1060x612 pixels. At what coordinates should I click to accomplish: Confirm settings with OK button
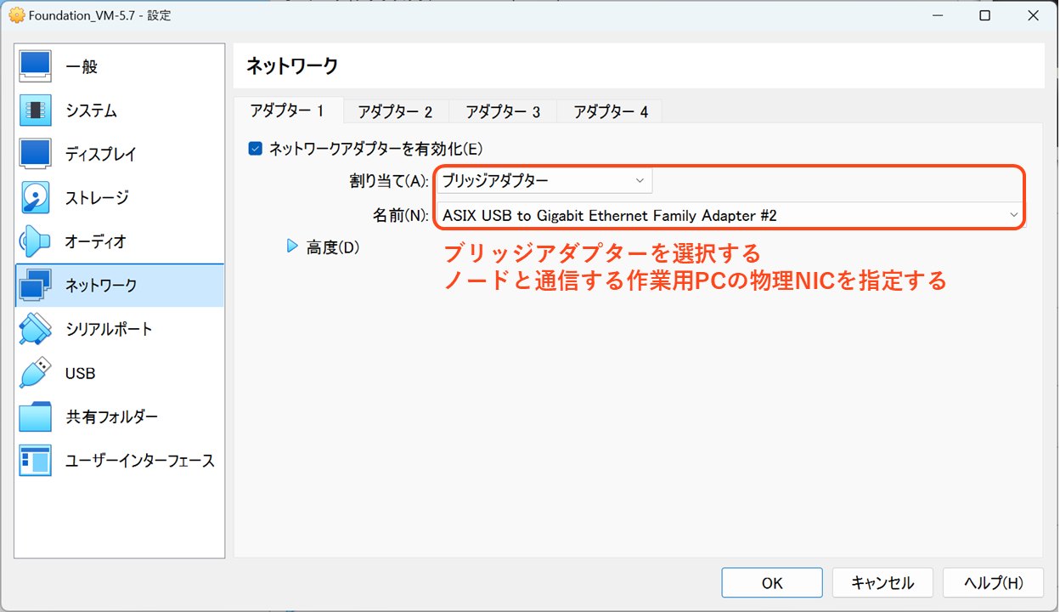pyautogui.click(x=772, y=583)
